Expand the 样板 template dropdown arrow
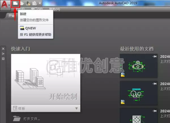The height and width of the screenshot is (123, 170). click(76, 108)
